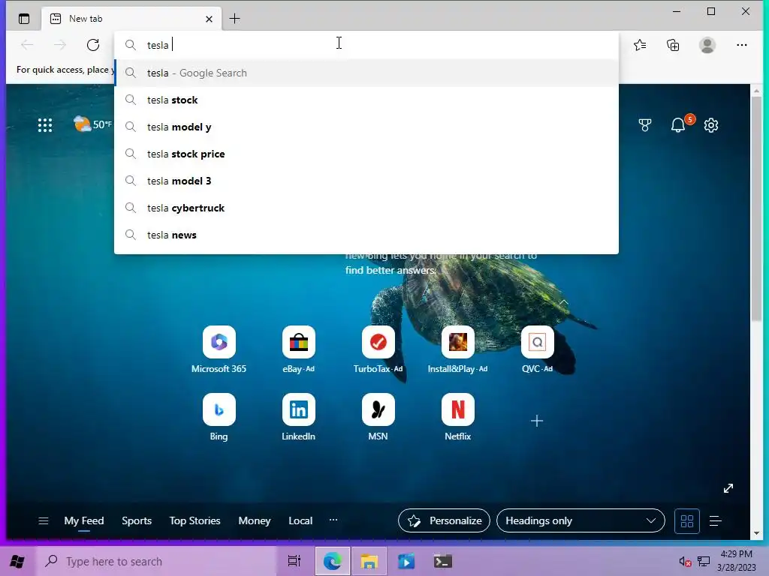Open the eBay ad quick link
The height and width of the screenshot is (576, 769).
pyautogui.click(x=298, y=349)
